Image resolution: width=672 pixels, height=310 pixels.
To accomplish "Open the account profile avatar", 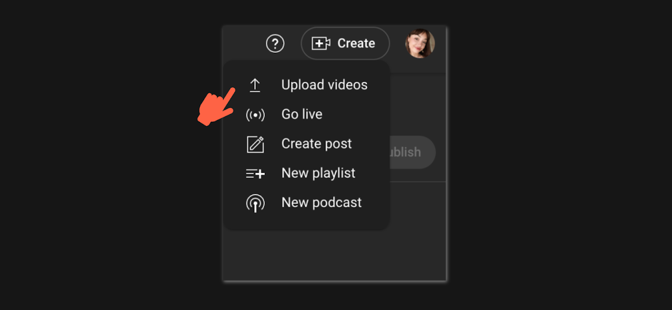I will (420, 43).
